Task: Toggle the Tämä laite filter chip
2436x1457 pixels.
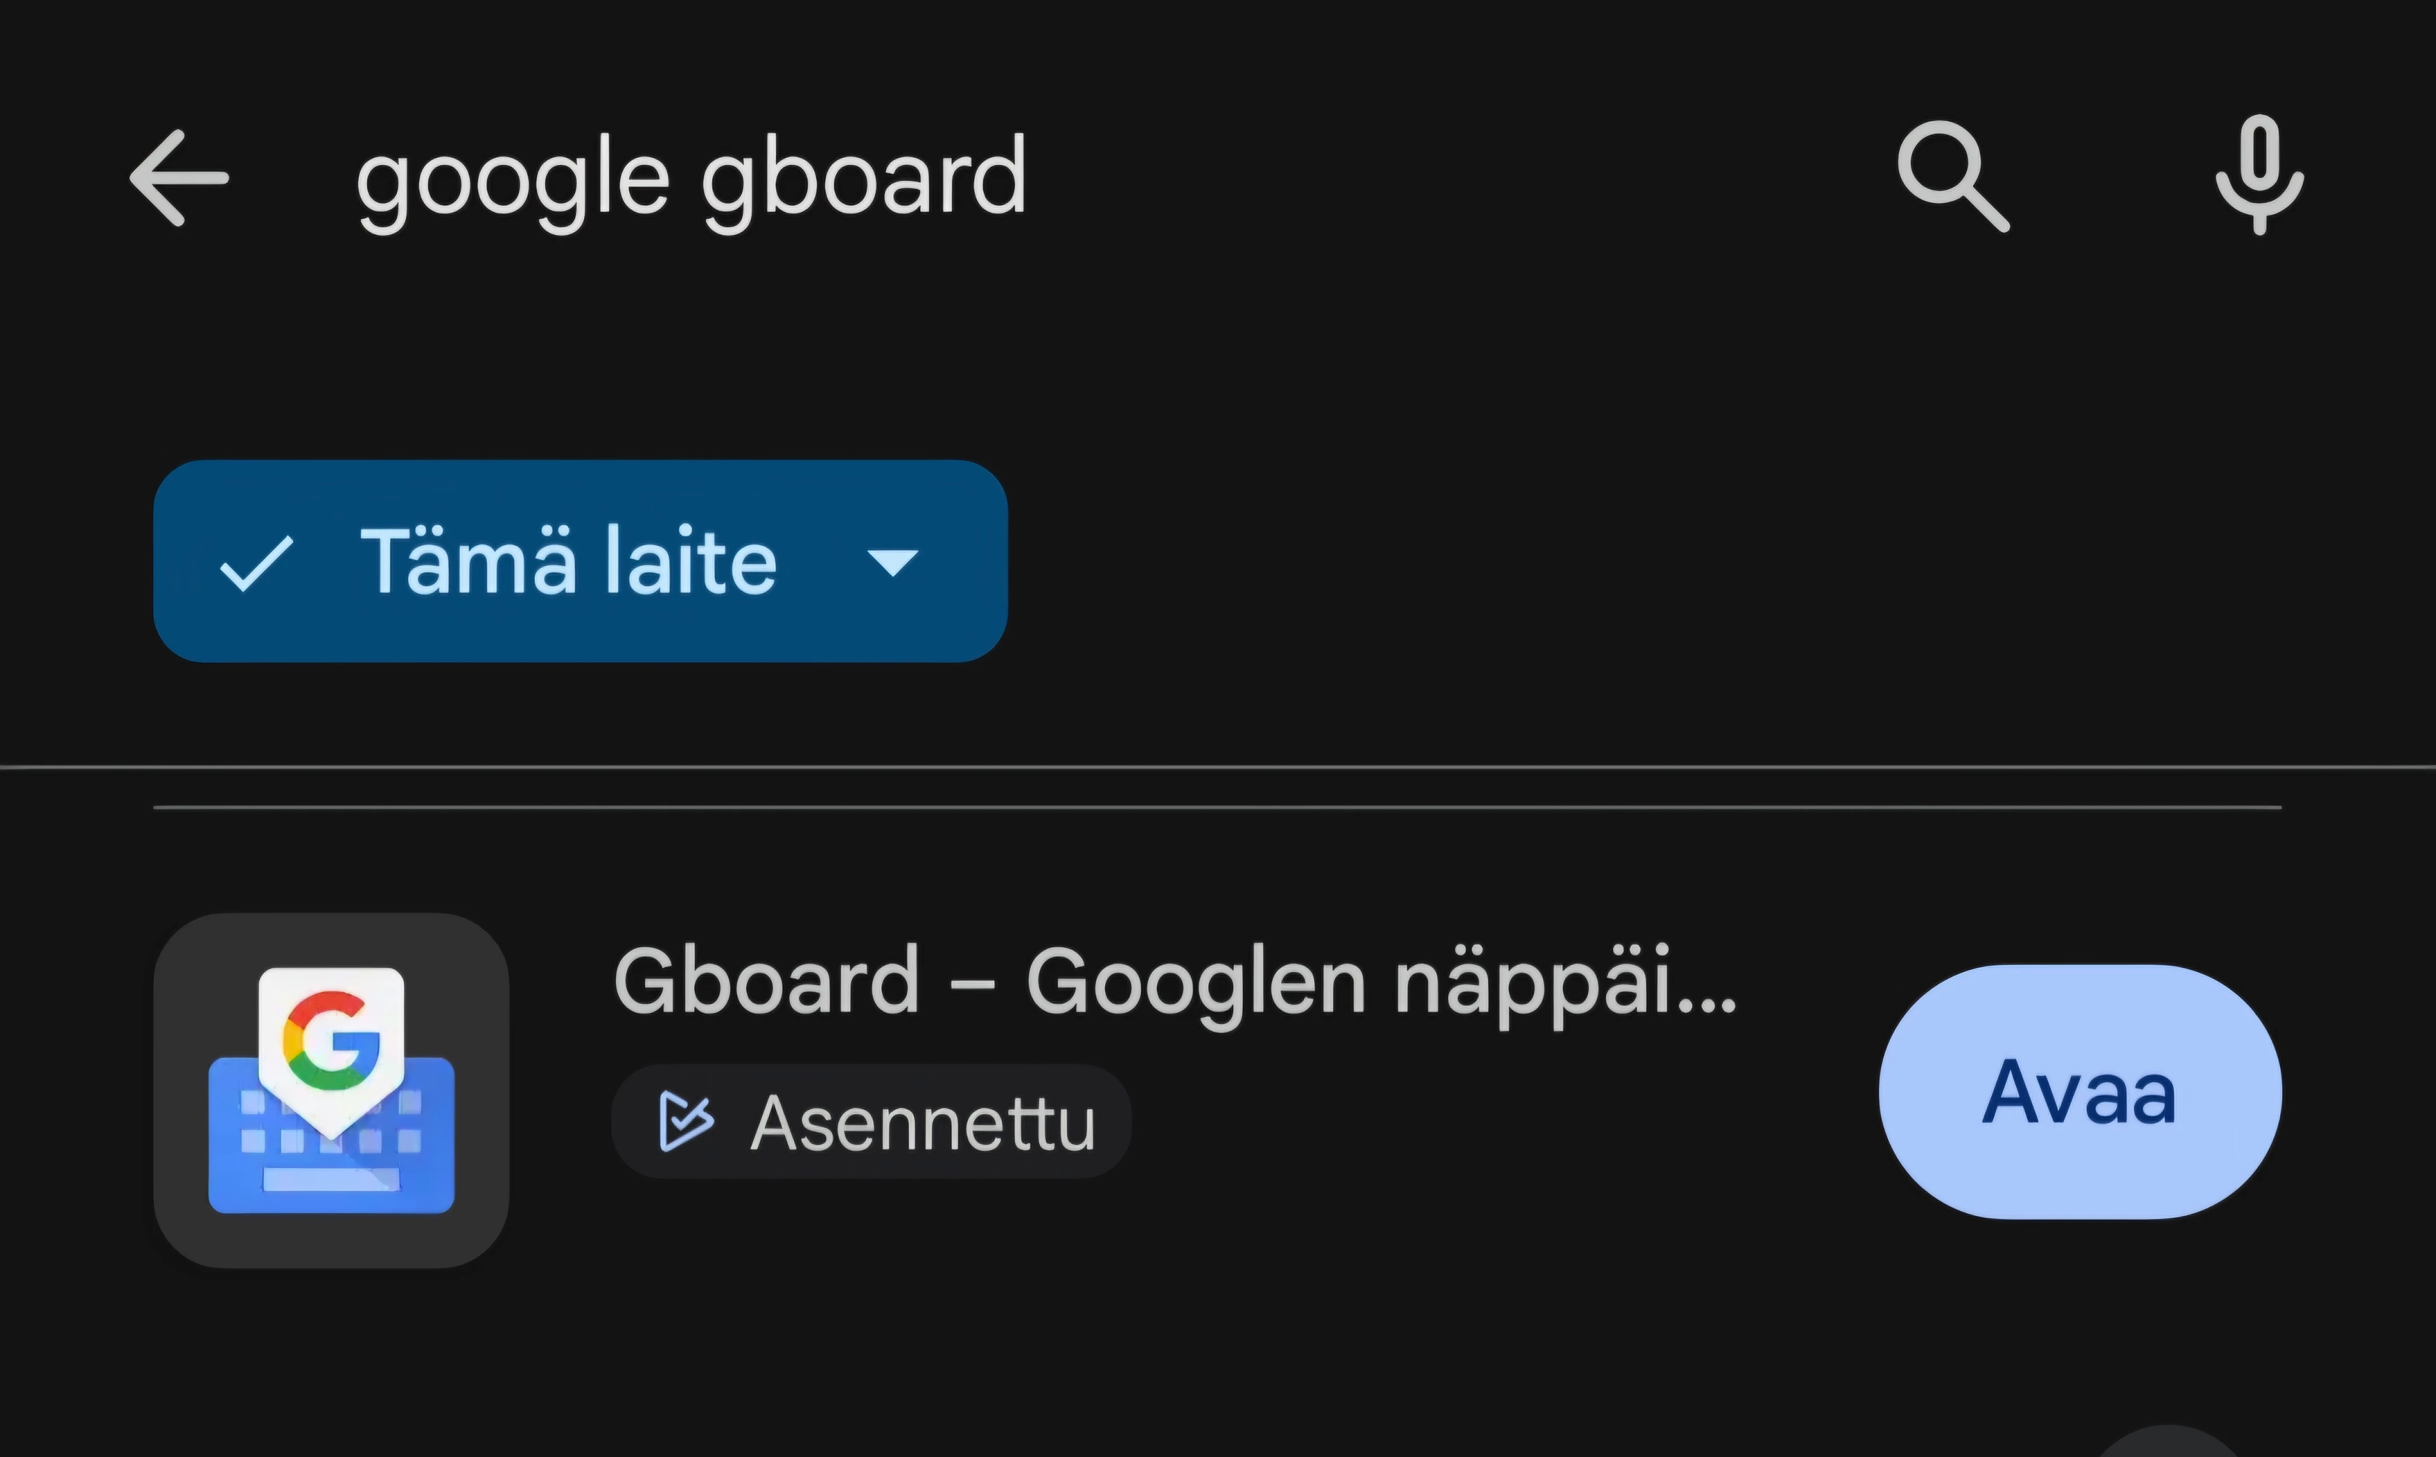Action: tap(579, 562)
